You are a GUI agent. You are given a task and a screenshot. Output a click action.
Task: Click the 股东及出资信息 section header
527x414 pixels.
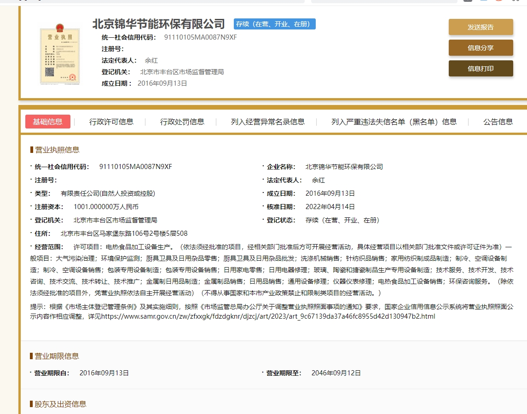click(x=60, y=404)
